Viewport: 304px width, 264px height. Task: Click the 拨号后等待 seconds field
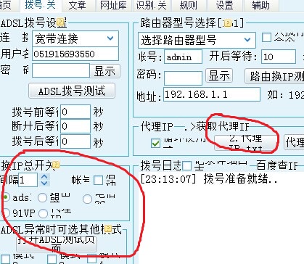click(x=75, y=141)
